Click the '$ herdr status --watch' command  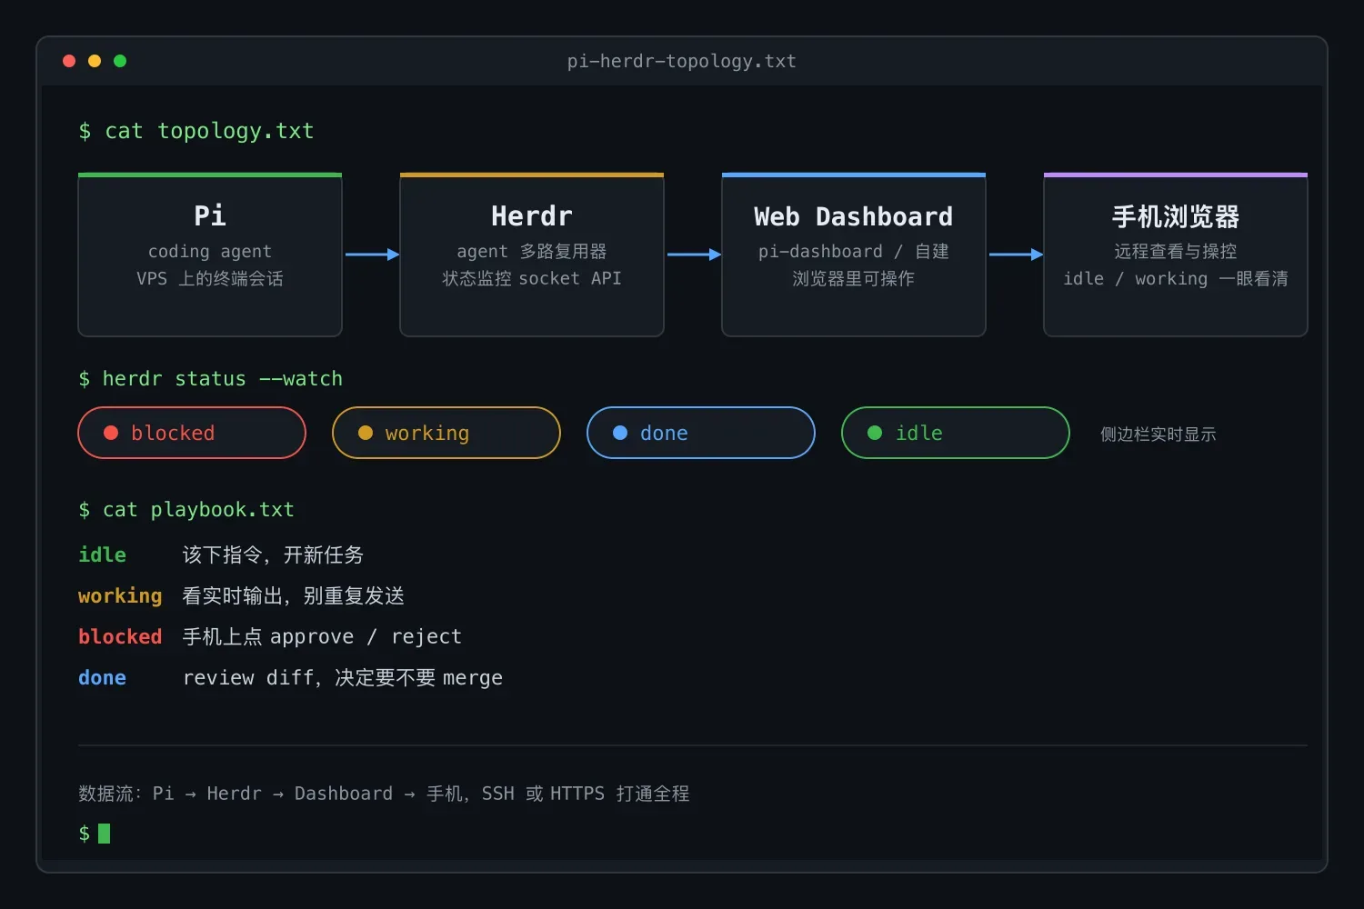pyautogui.click(x=211, y=378)
